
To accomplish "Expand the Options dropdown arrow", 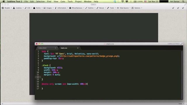I will coord(141,8).
